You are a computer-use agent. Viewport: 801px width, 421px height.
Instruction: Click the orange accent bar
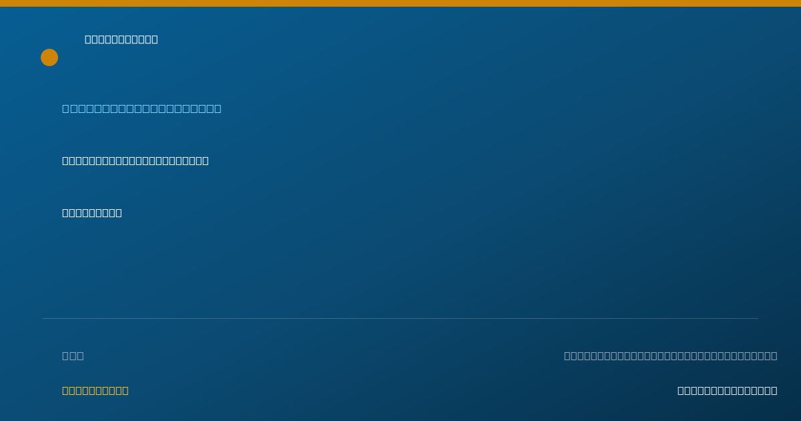[x=400, y=3]
